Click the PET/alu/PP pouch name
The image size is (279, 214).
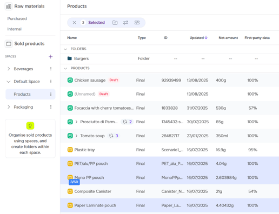pyautogui.click(x=91, y=164)
